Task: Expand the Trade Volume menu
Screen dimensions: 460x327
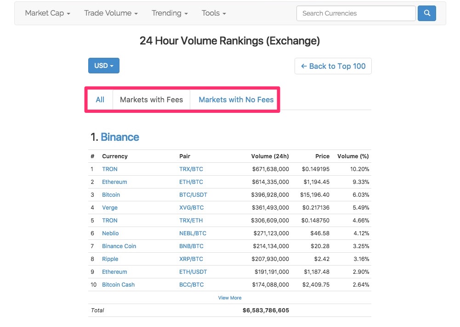Action: [x=111, y=13]
